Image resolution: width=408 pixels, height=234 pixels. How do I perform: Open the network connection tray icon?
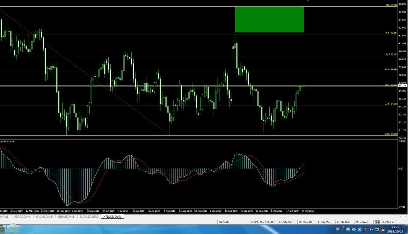pyautogui.click(x=377, y=229)
